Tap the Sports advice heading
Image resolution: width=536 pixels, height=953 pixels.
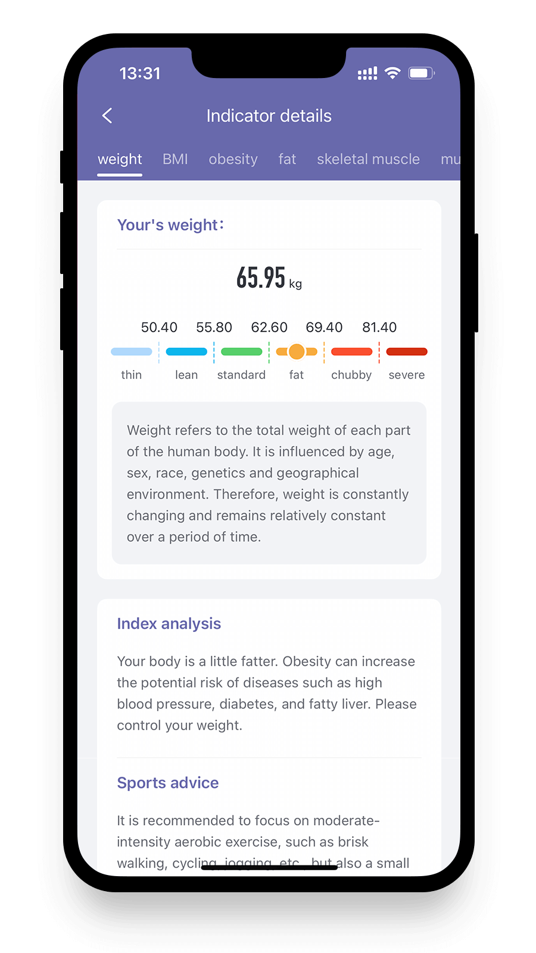coord(168,783)
